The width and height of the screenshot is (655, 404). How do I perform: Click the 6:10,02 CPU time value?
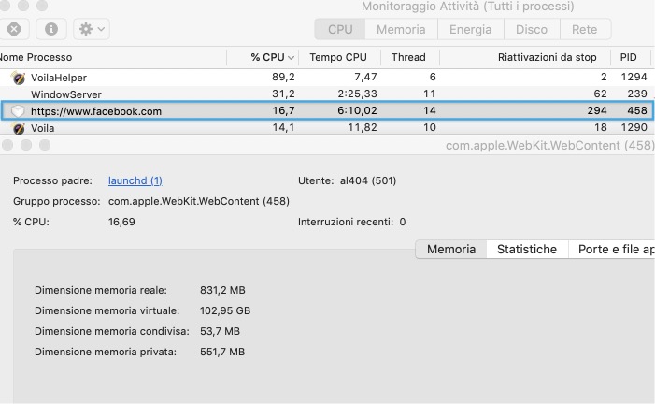[x=357, y=111]
